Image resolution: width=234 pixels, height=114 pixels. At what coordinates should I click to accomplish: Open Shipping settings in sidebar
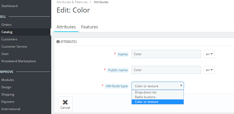(x=8, y=94)
